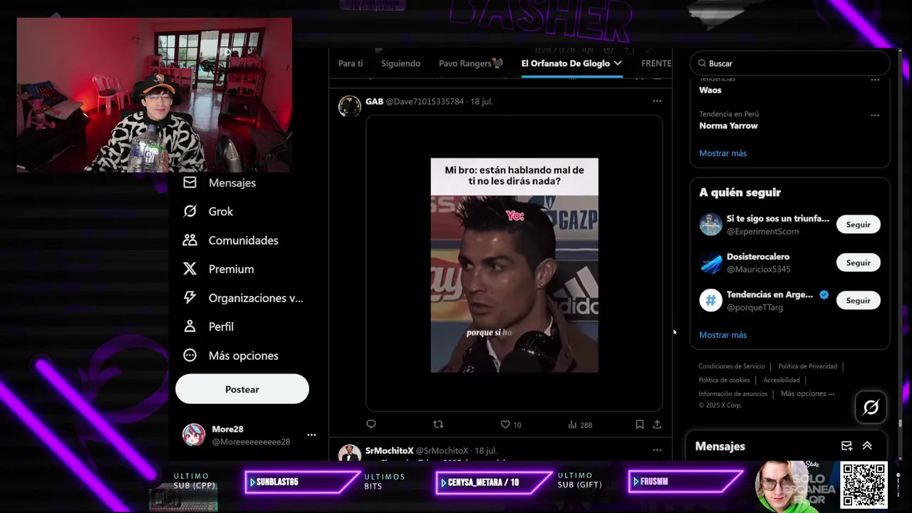The height and width of the screenshot is (513, 912).
Task: View analytics showing 288 views
Action: coord(580,425)
